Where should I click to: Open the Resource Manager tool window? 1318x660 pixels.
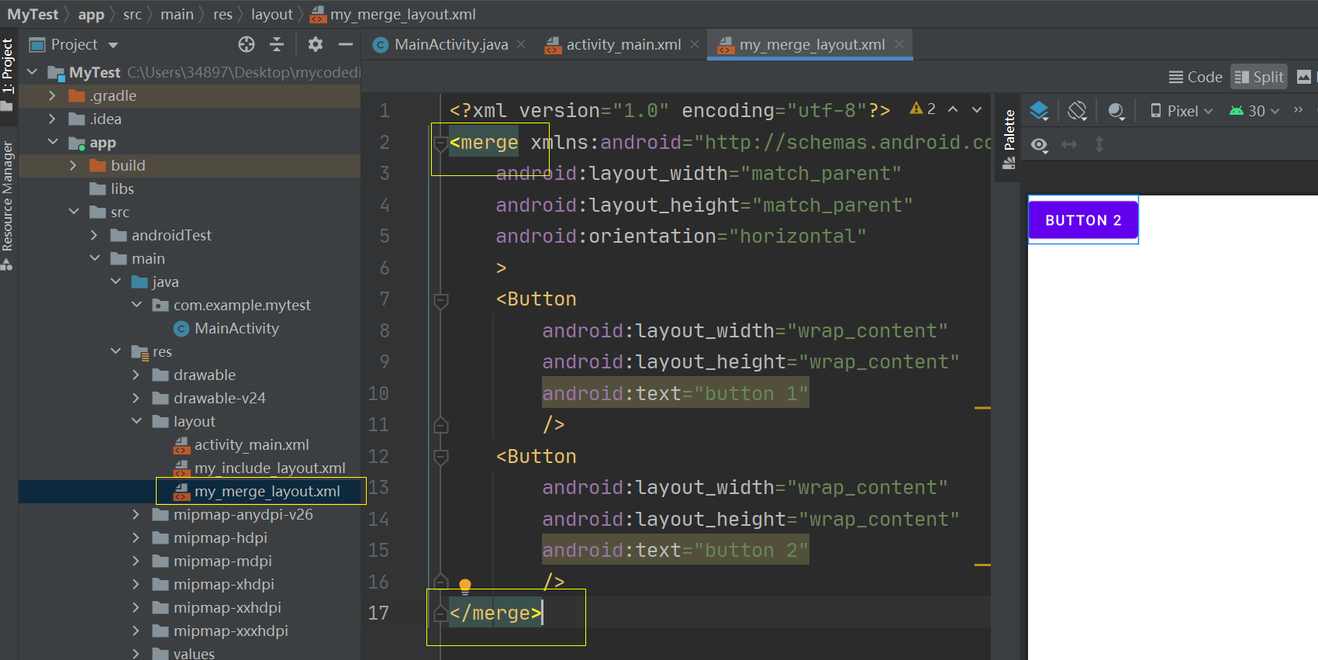click(7, 206)
